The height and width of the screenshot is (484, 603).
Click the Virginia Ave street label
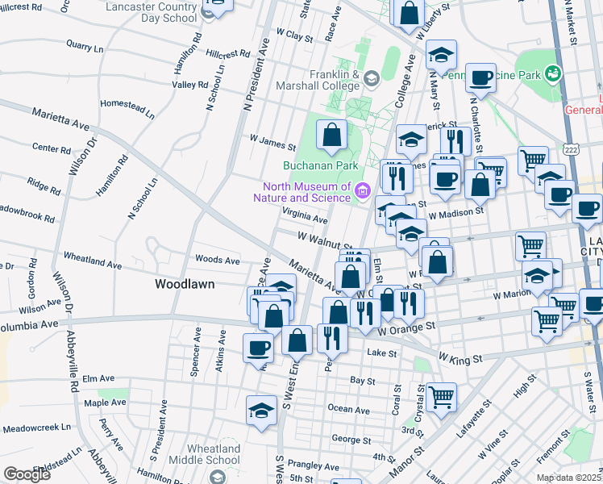tap(305, 215)
